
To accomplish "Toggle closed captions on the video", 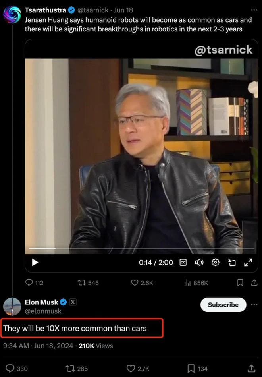I will pyautogui.click(x=183, y=262).
